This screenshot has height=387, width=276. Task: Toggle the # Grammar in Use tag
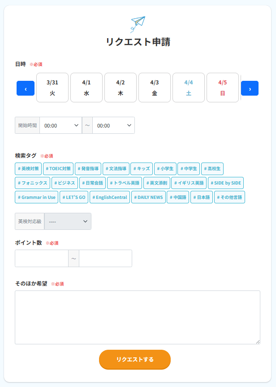[x=37, y=197]
